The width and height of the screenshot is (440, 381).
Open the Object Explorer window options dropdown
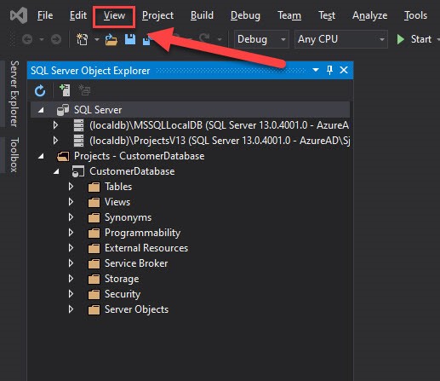click(x=316, y=70)
